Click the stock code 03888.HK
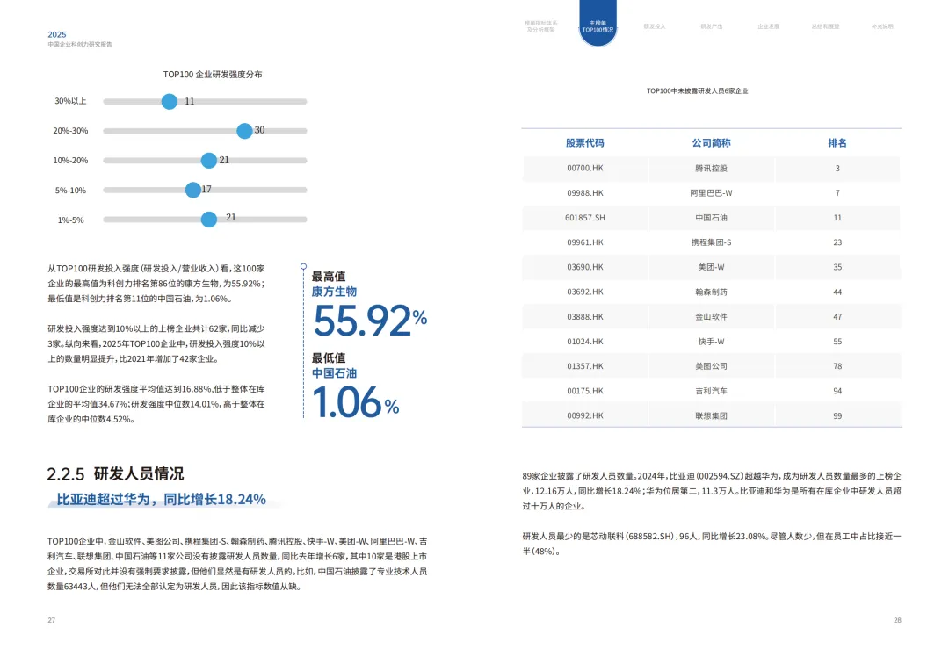Image resolution: width=949 pixels, height=664 pixels. [x=585, y=317]
